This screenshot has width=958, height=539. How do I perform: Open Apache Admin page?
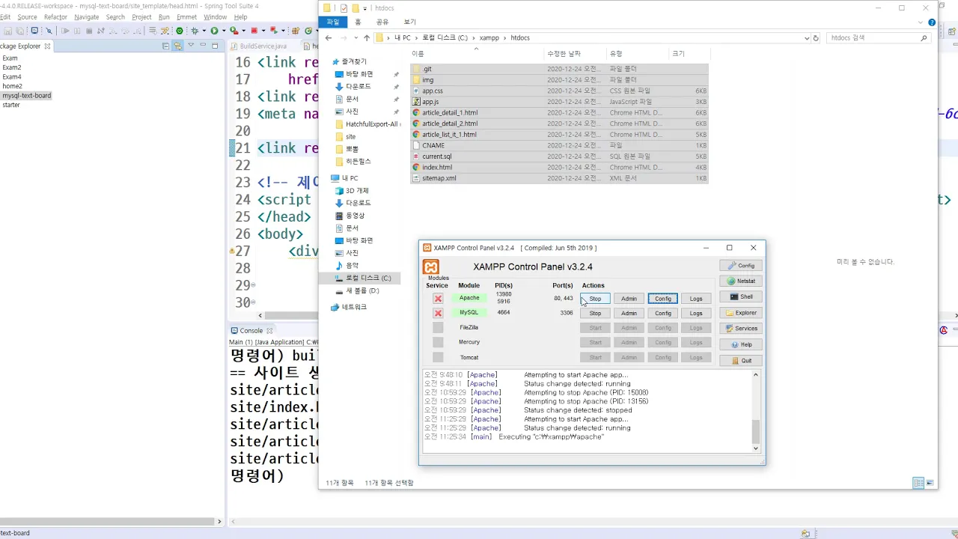[629, 299]
